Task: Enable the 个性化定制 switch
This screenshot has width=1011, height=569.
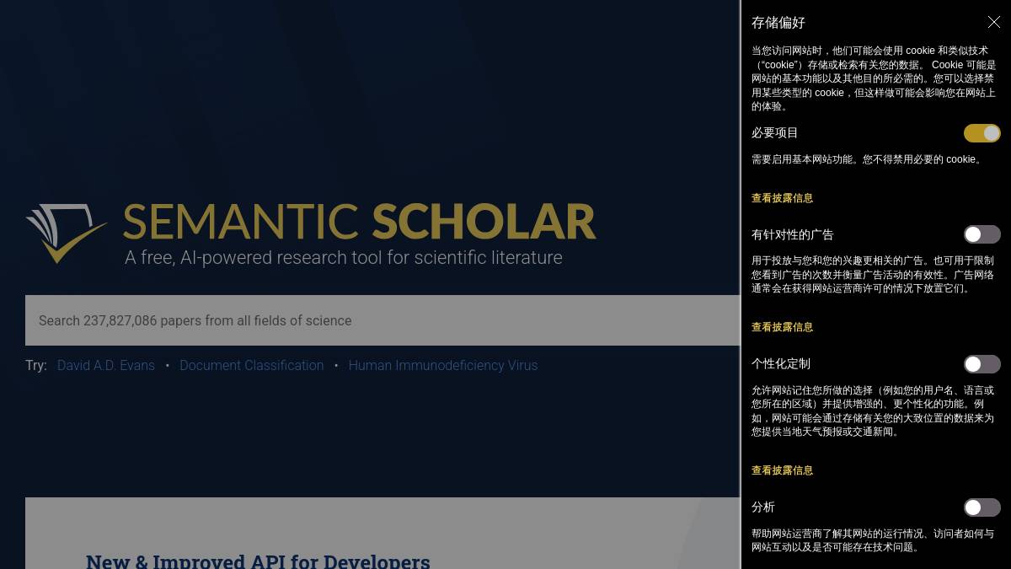Action: tap(982, 364)
